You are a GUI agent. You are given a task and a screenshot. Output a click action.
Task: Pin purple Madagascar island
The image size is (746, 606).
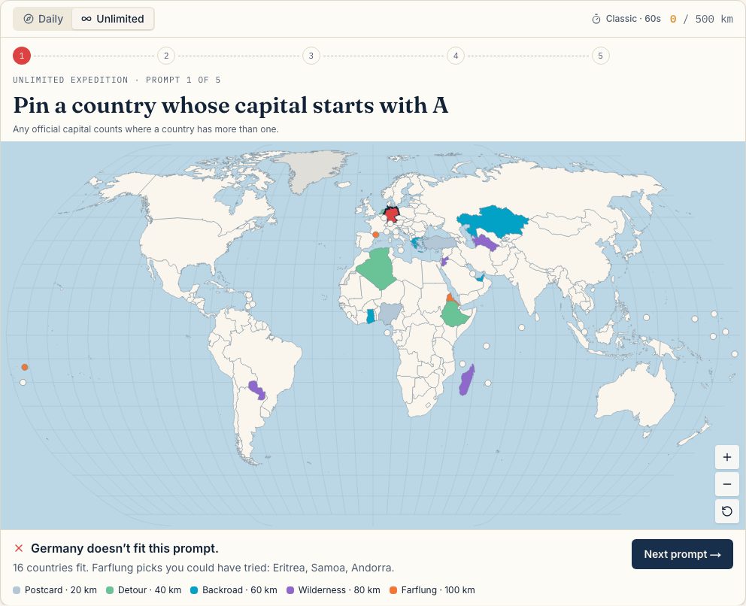[467, 380]
